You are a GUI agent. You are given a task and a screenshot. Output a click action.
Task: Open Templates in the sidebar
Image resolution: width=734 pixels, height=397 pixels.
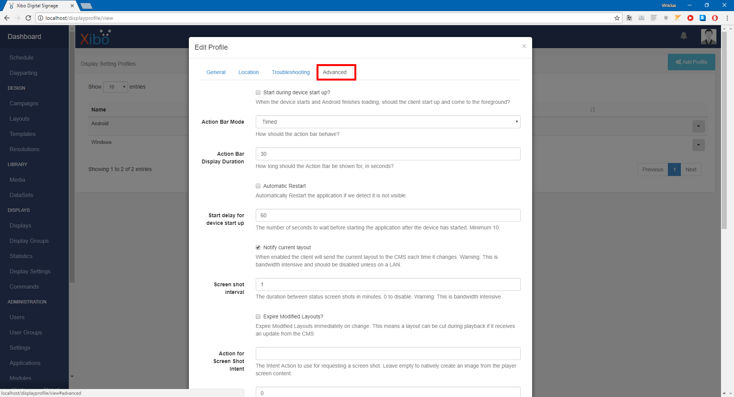(23, 134)
